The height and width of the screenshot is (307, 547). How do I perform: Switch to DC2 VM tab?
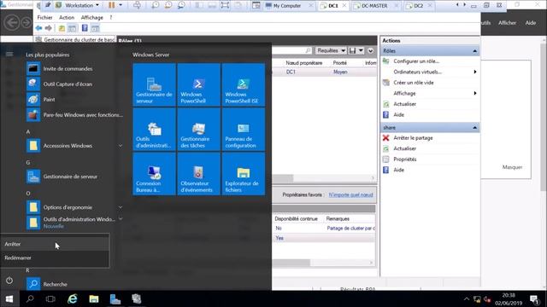(x=418, y=6)
